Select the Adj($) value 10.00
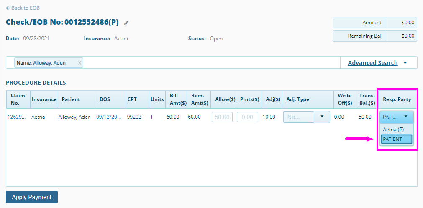The width and height of the screenshot is (423, 208). click(269, 117)
